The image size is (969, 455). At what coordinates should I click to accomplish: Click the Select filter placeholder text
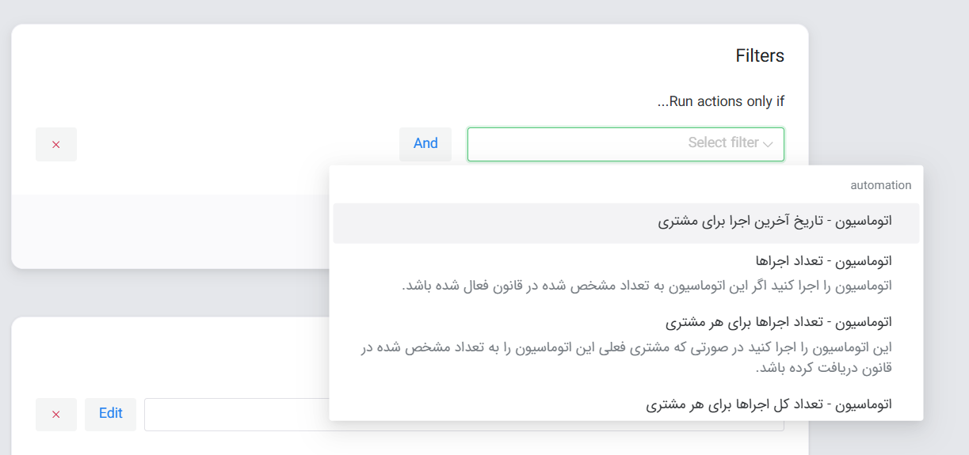pos(723,143)
